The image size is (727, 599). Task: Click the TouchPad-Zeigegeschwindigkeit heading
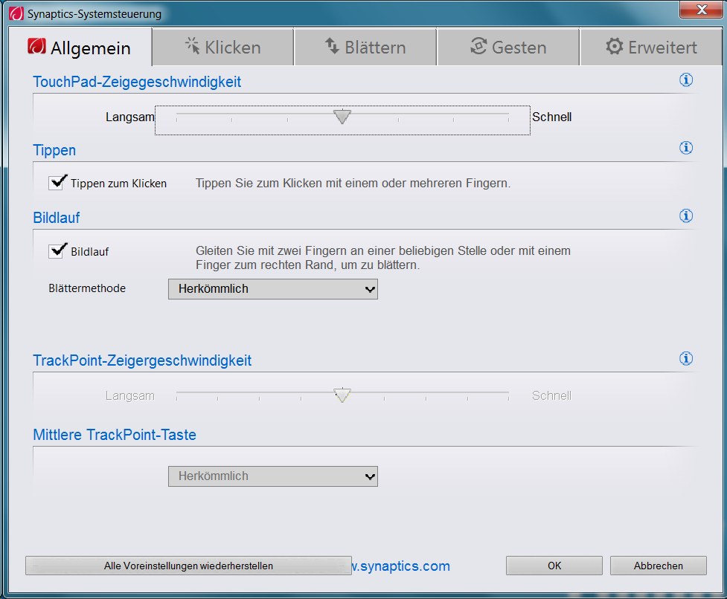click(x=137, y=82)
